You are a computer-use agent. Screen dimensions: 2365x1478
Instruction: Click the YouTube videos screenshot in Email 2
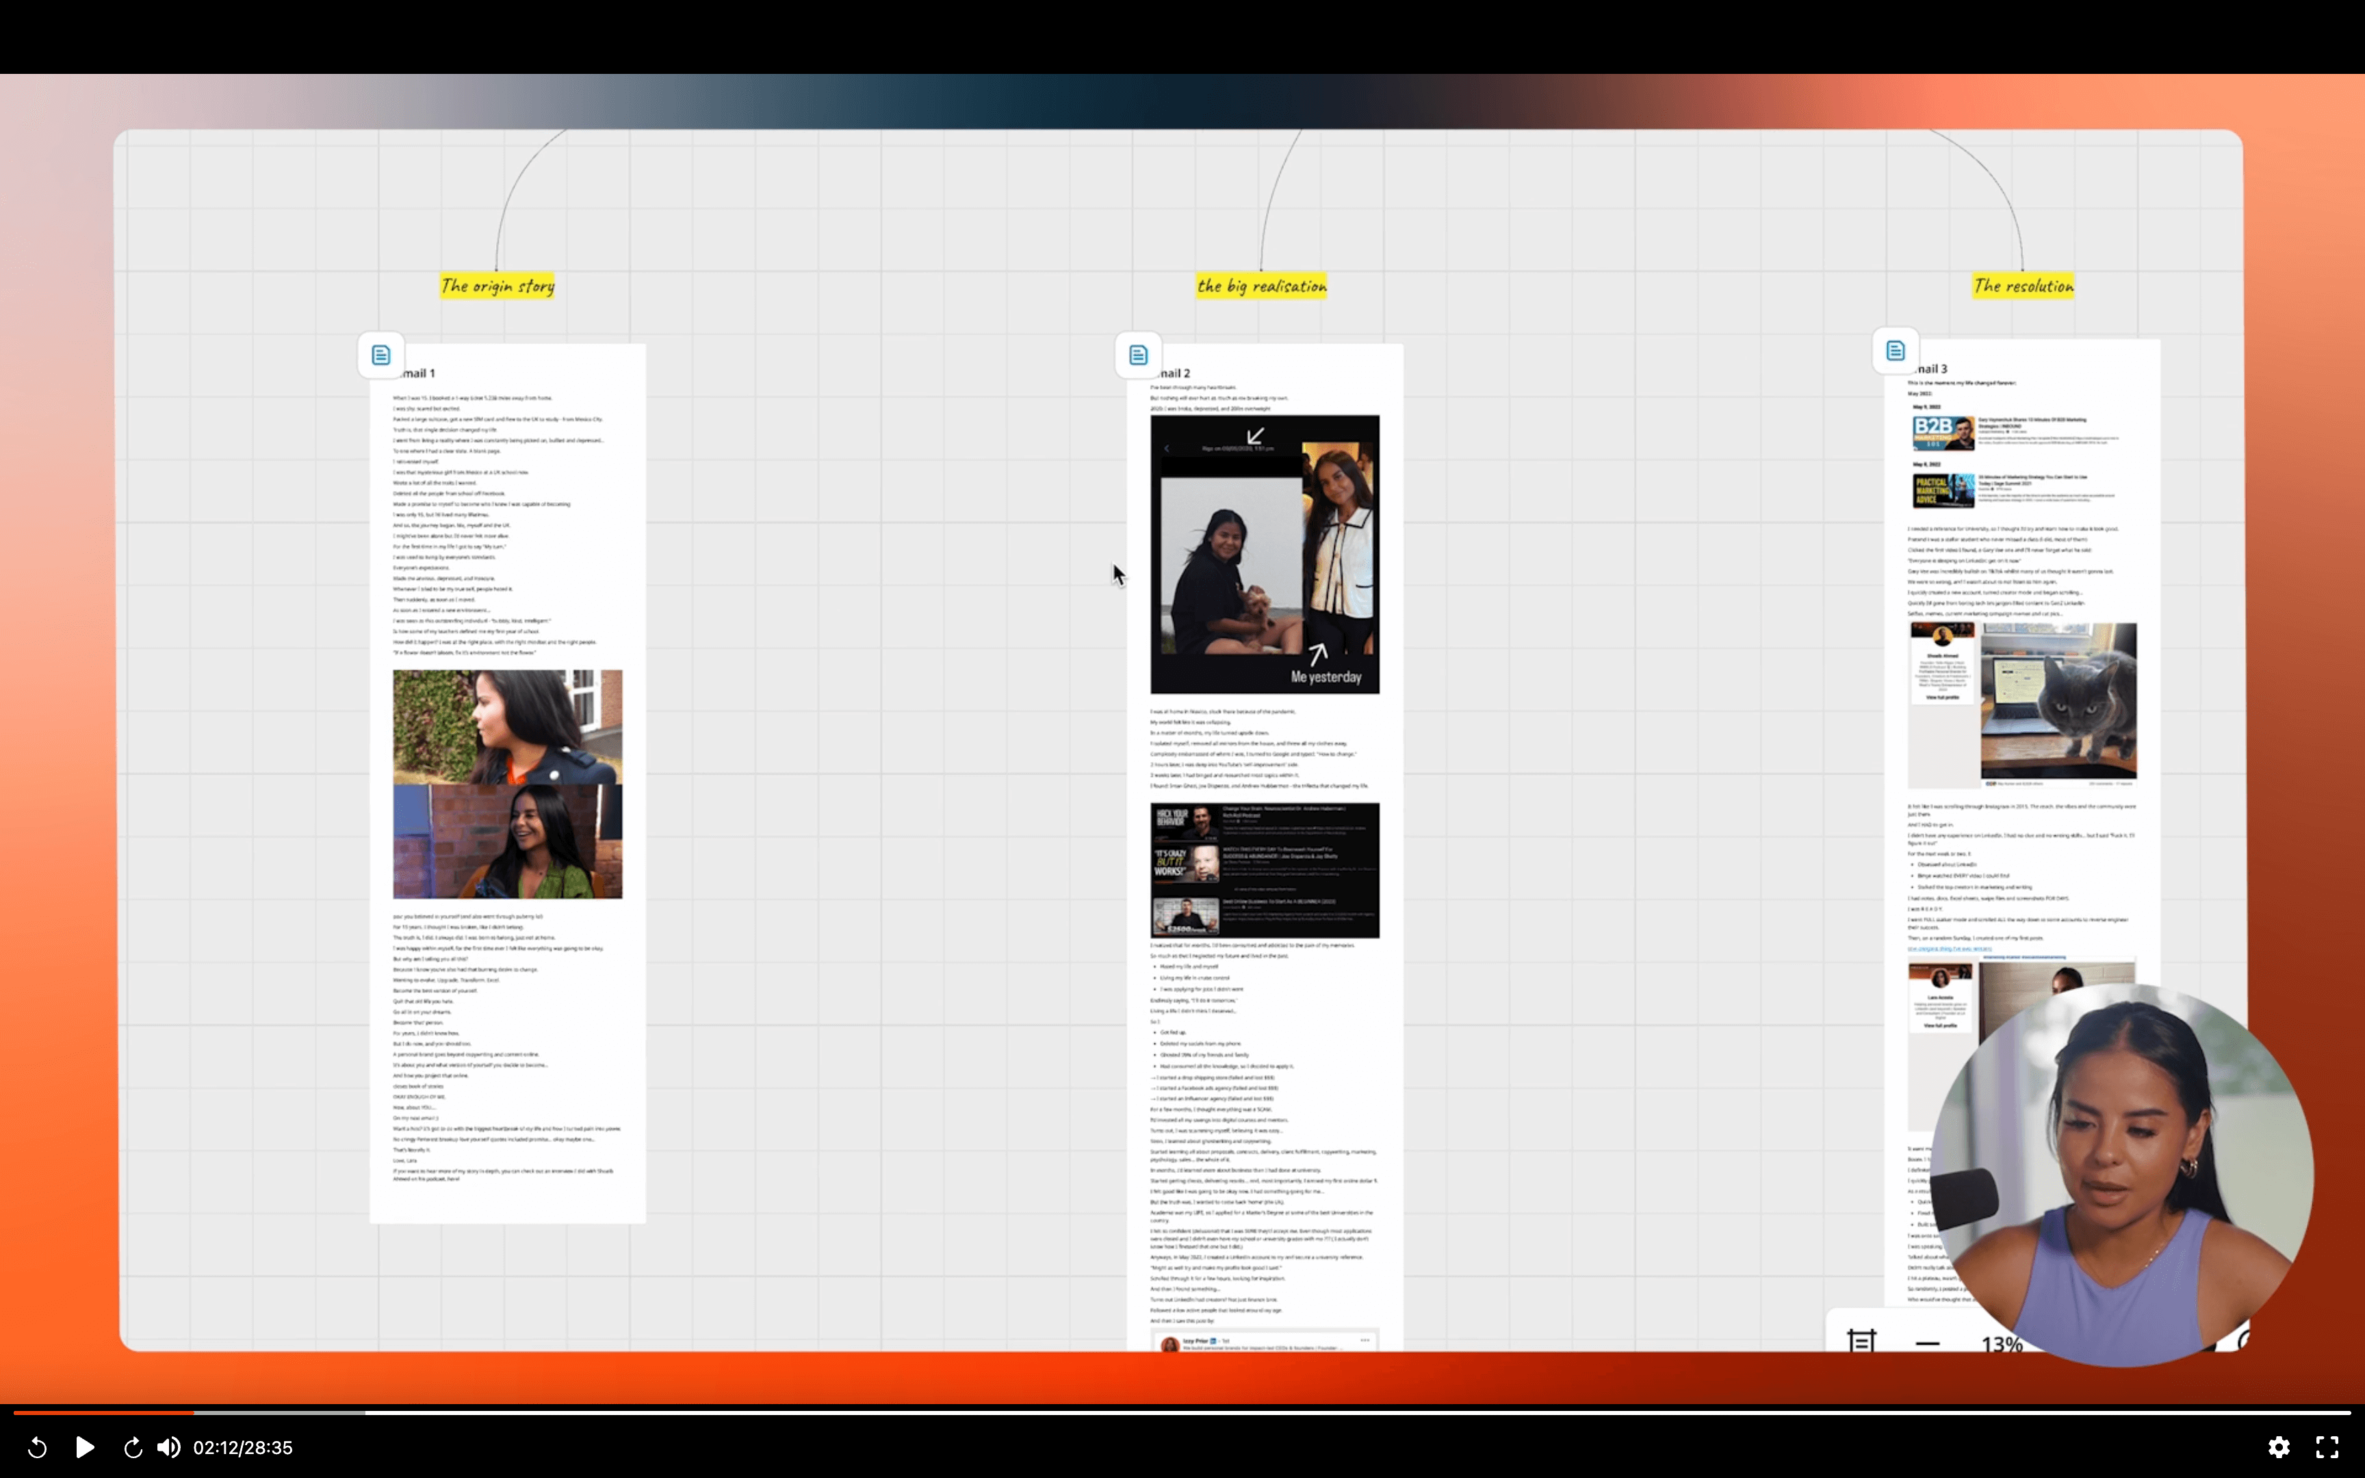[x=1265, y=870]
